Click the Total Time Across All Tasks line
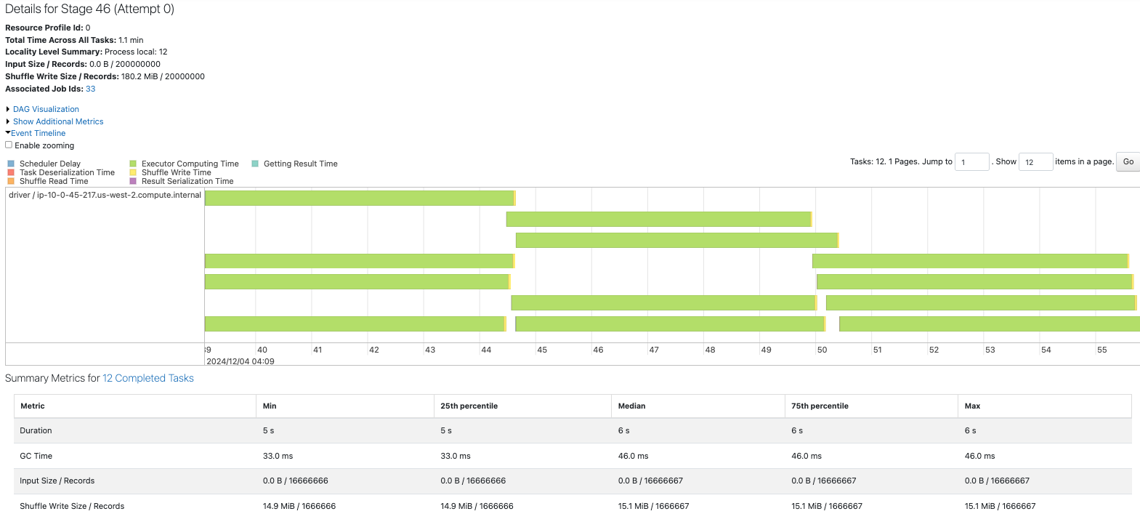 coord(74,40)
